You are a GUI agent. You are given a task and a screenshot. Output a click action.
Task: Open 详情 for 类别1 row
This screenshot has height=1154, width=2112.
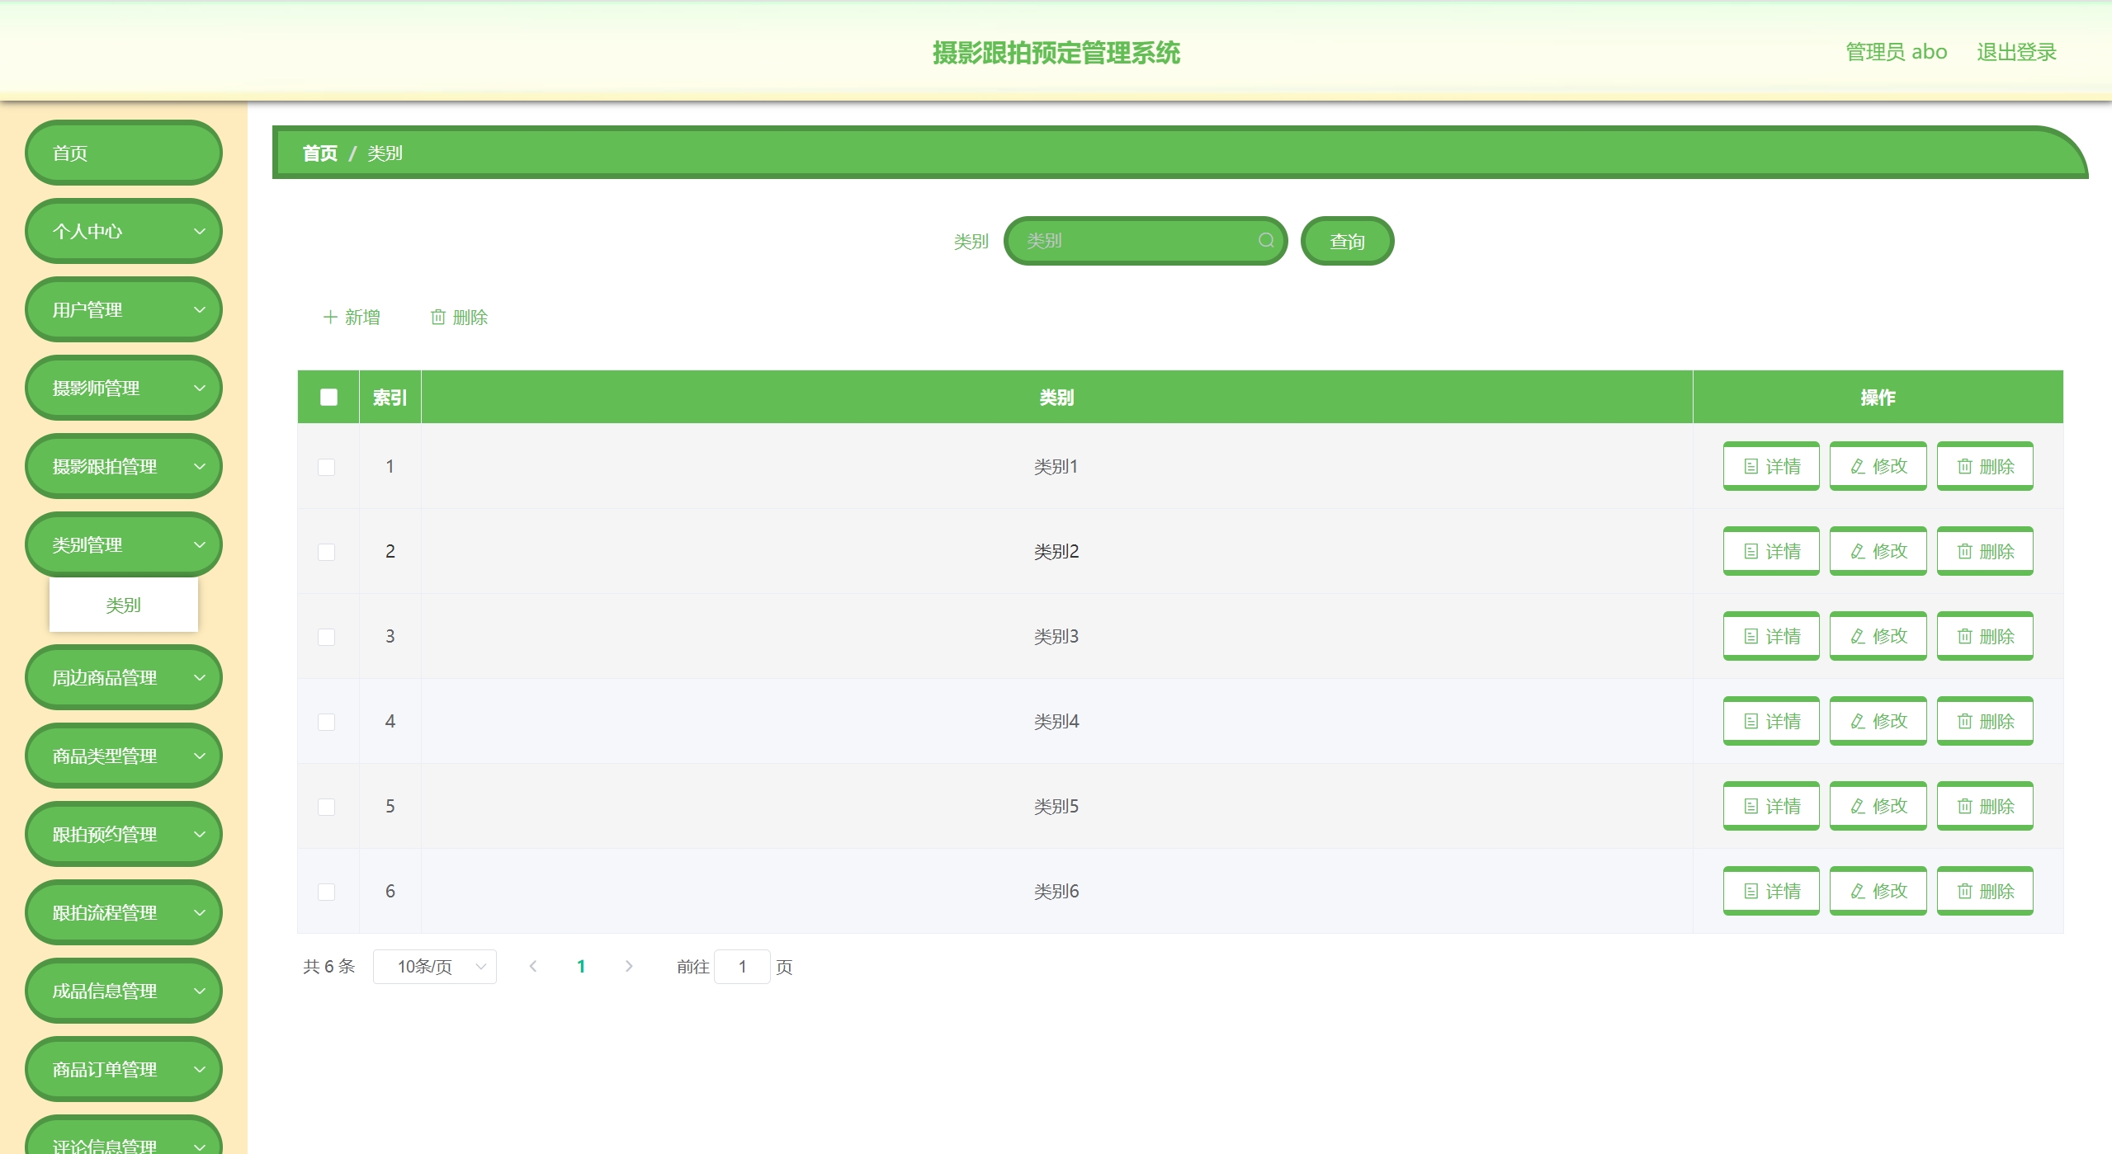(x=1770, y=466)
